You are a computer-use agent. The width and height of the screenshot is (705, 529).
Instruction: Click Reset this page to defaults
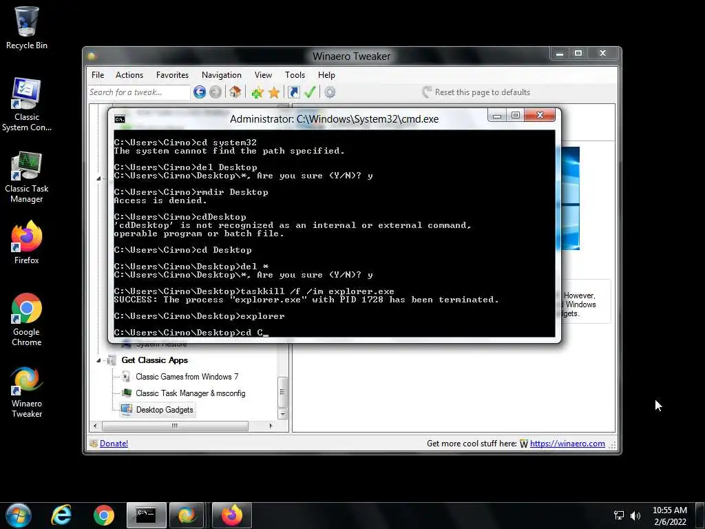tap(476, 92)
